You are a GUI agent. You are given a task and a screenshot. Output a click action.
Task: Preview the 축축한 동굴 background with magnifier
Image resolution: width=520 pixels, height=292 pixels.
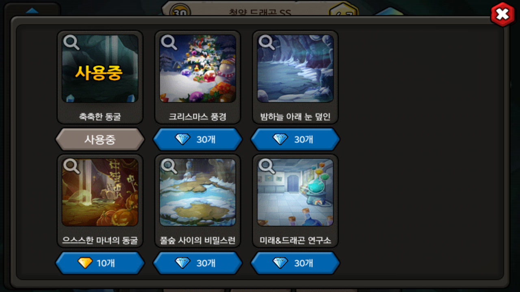pyautogui.click(x=71, y=42)
